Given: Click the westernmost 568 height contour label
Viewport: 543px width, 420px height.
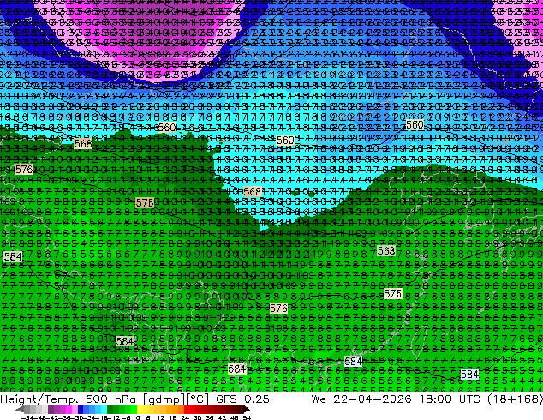Looking at the screenshot, I should click(83, 143).
